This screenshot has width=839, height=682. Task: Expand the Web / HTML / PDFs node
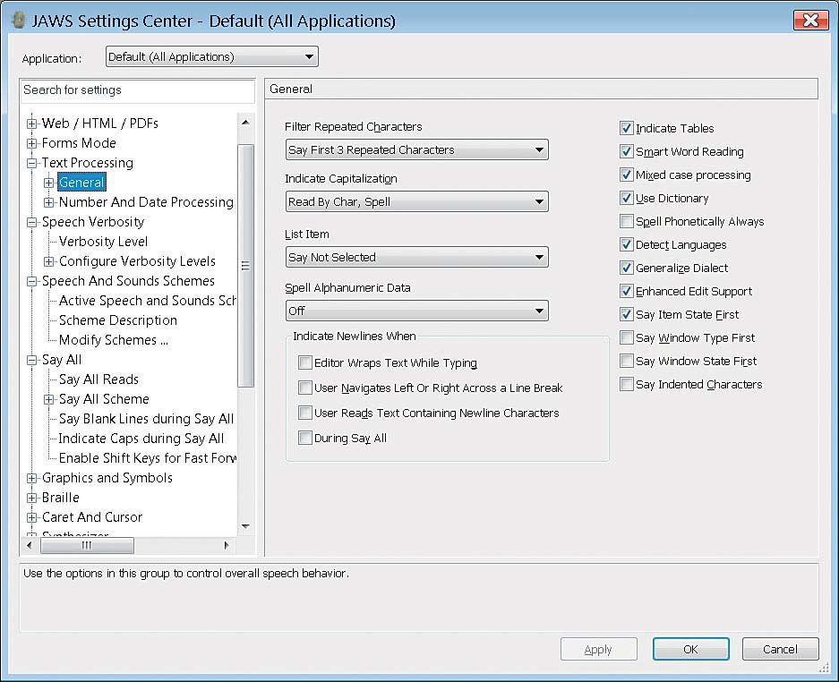pos(32,124)
